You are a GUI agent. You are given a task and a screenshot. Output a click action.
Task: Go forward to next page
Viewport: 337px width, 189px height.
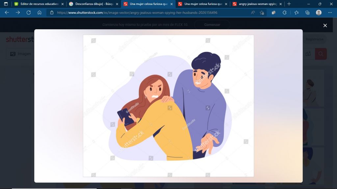point(18,13)
